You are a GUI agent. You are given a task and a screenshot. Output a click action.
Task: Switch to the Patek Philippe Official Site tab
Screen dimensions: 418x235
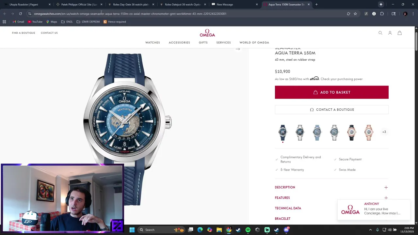(79, 5)
